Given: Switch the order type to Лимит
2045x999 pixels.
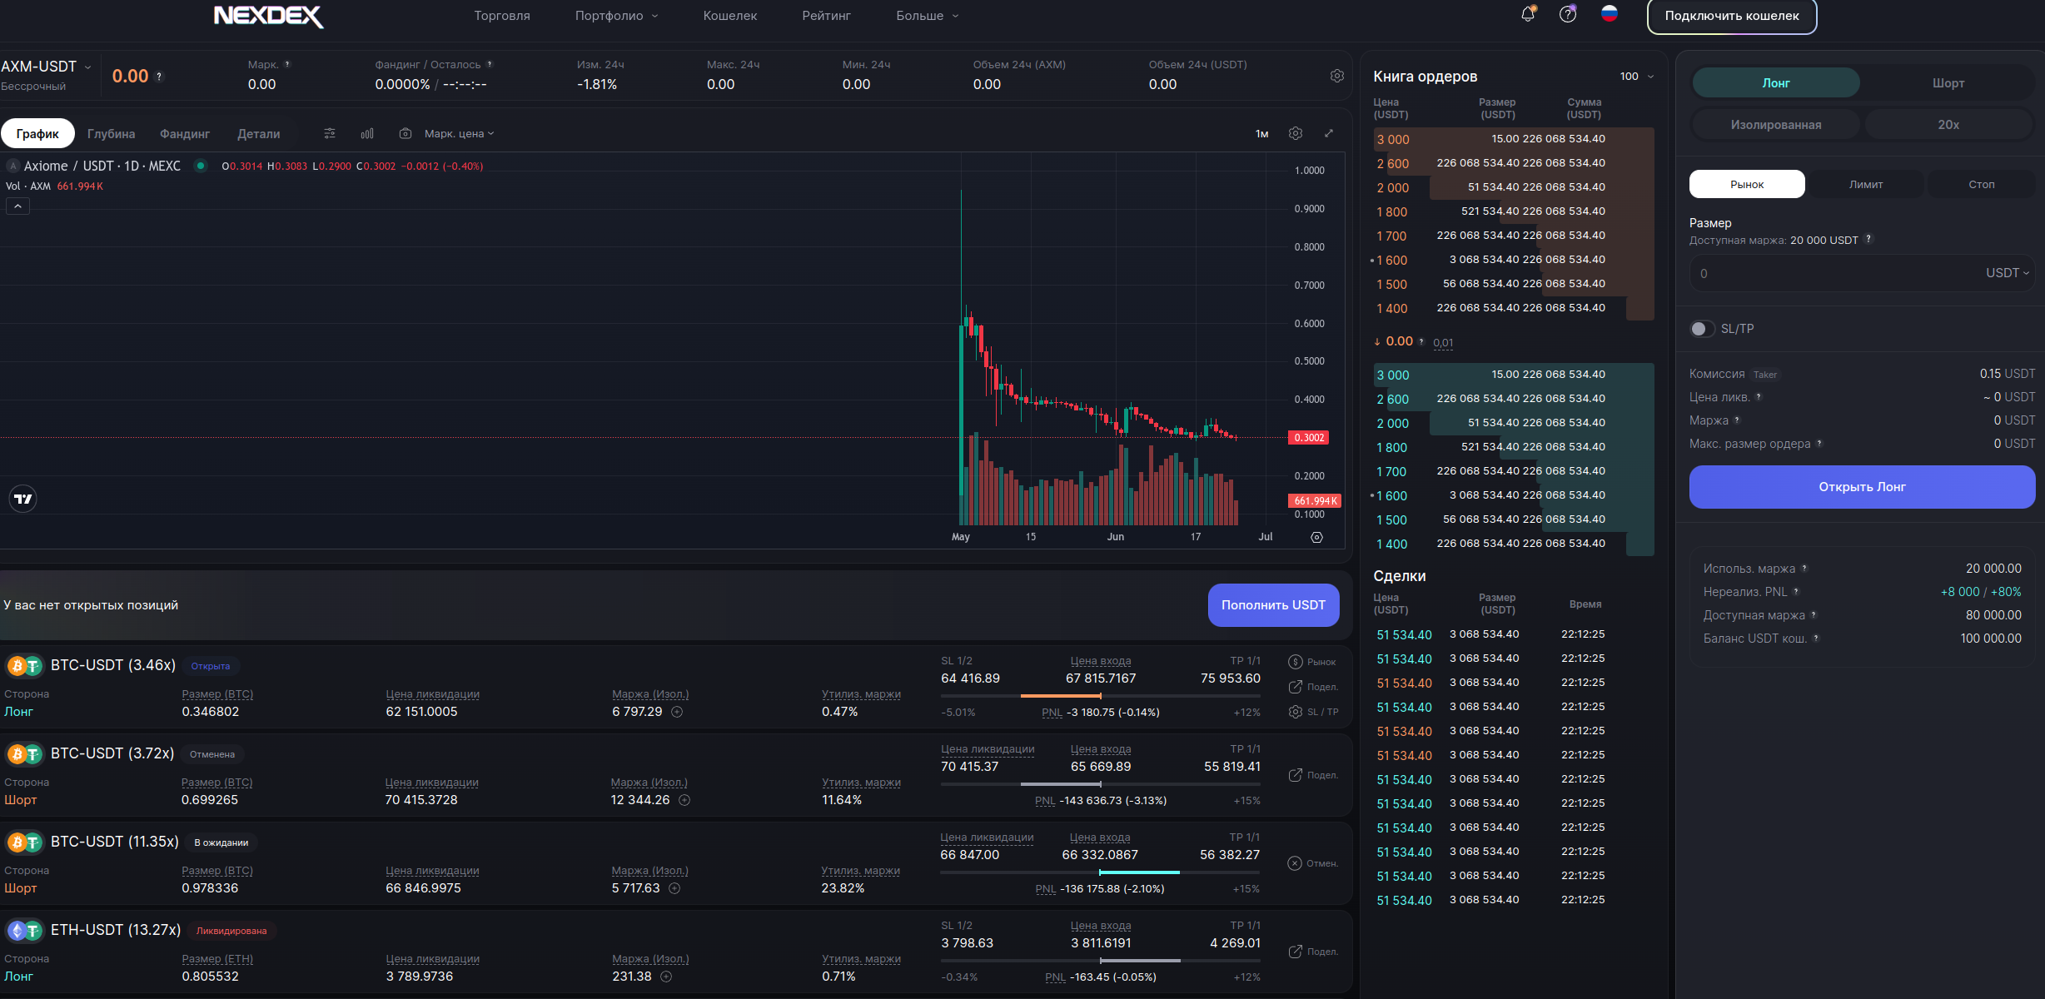Looking at the screenshot, I should (1866, 184).
